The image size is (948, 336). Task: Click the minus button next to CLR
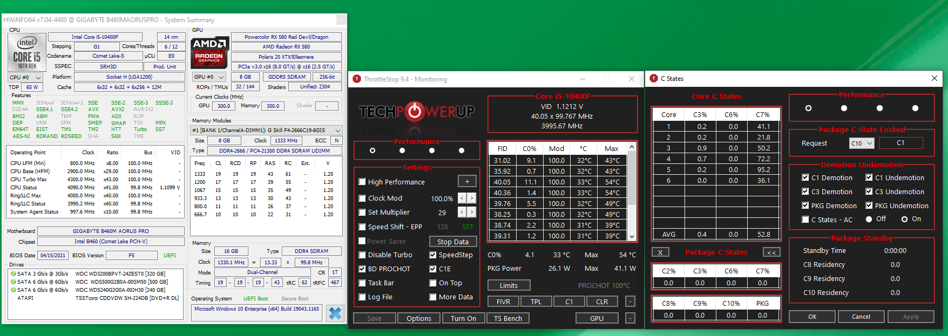630,301
